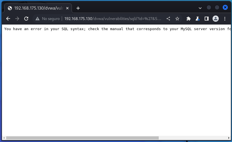Click the horizontal scrollbar thumb
This screenshot has width=232, height=142.
pos(82,138)
